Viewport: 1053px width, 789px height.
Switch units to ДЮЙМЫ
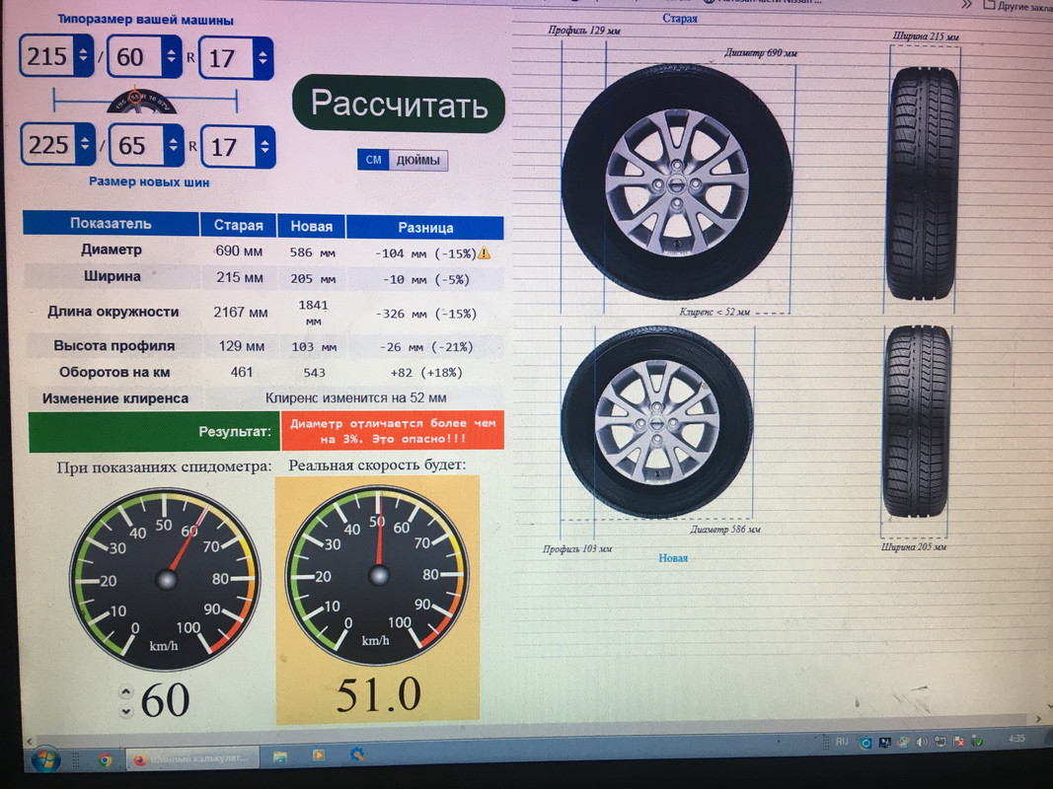coord(417,161)
